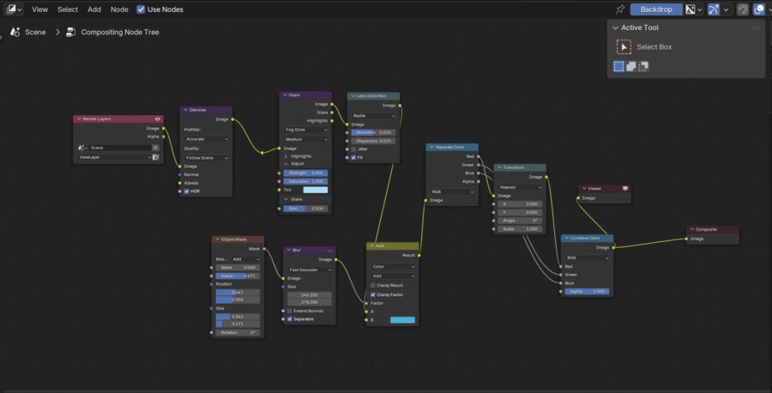Open the Nearest filter dropdown in Transform

click(520, 187)
